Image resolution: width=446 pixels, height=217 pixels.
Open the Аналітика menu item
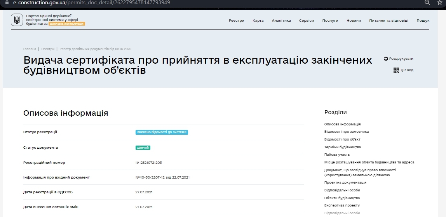click(x=281, y=21)
